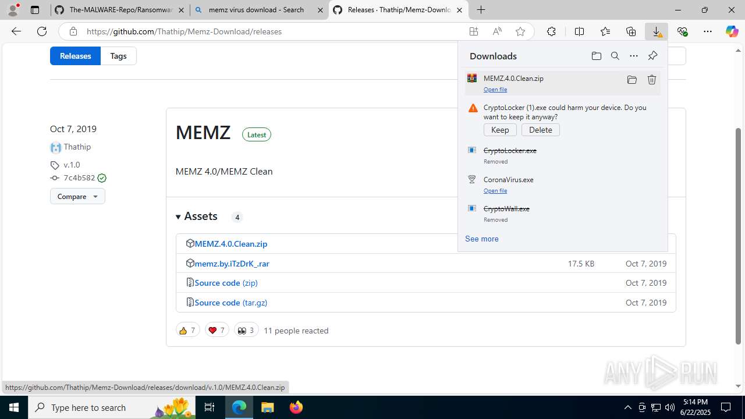Open Windows Start menu
The width and height of the screenshot is (745, 419).
(14, 407)
